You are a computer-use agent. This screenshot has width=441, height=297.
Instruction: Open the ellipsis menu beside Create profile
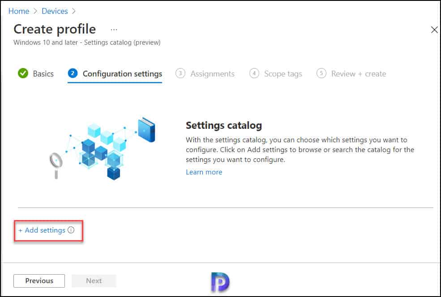click(114, 30)
